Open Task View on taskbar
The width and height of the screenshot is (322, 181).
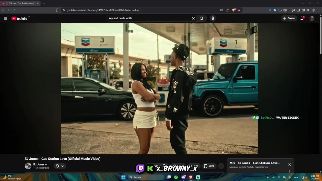point(169,177)
